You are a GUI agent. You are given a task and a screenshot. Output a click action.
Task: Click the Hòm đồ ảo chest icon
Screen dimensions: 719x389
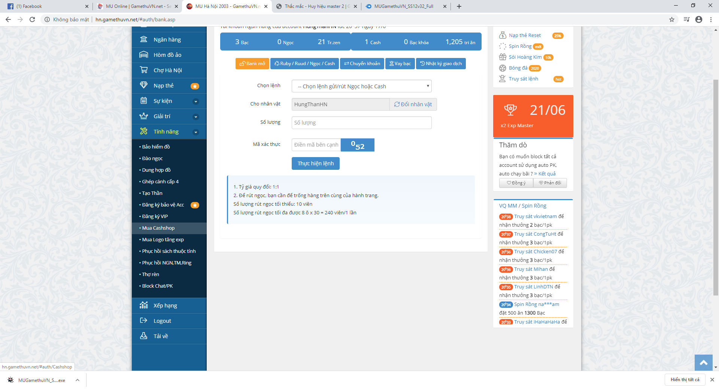point(143,55)
